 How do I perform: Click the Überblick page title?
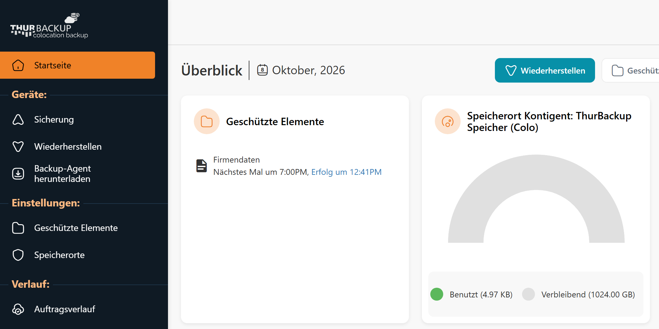(x=212, y=70)
